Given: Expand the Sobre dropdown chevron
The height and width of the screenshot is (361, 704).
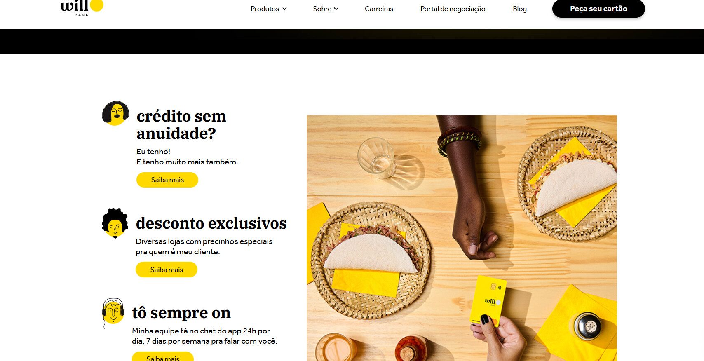Looking at the screenshot, I should tap(336, 9).
